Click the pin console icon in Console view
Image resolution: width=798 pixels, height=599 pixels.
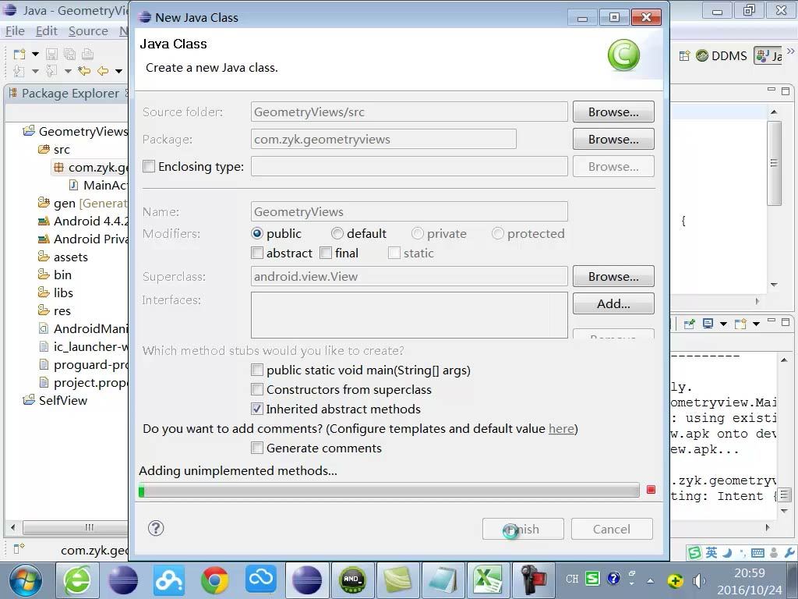pos(689,324)
